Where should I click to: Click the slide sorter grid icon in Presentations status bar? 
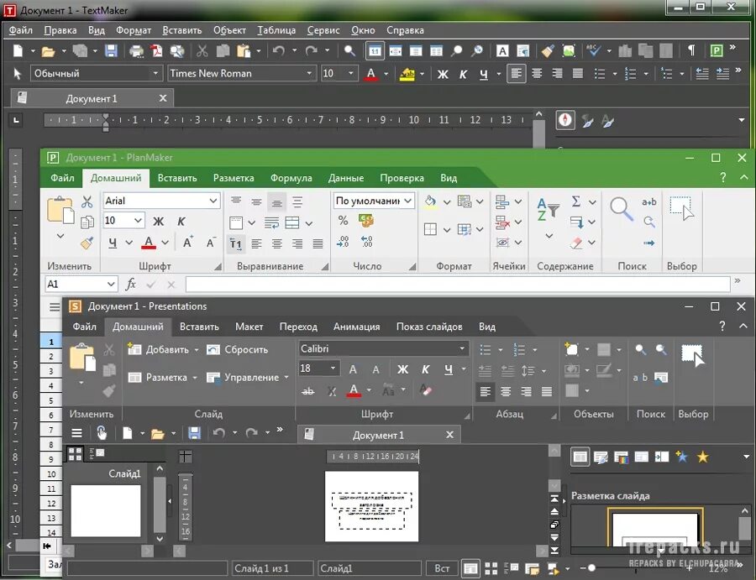(491, 568)
